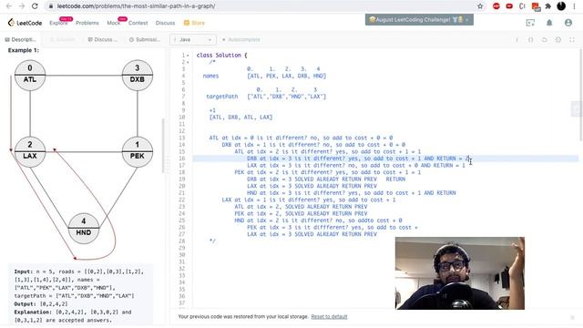Screen dimensions: 583x328
Task: Click 'class Solution {' on line 1
Action: coord(221,56)
